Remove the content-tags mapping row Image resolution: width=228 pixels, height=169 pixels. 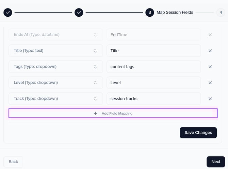pyautogui.click(x=210, y=67)
